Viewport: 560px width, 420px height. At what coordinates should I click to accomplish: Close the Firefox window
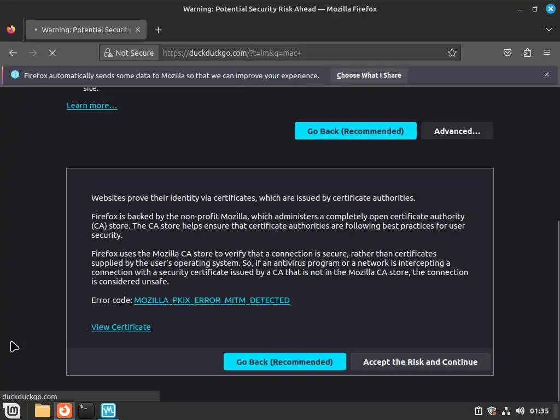pos(550,9)
